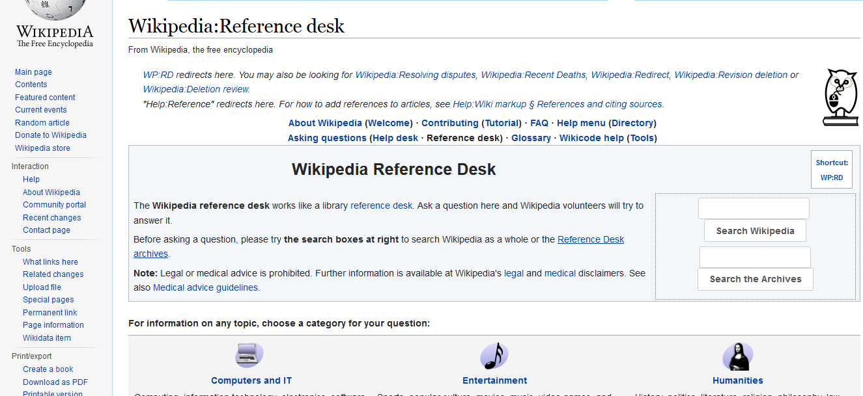
Task: Open the Humanities Mona Lisa icon
Action: (x=738, y=356)
